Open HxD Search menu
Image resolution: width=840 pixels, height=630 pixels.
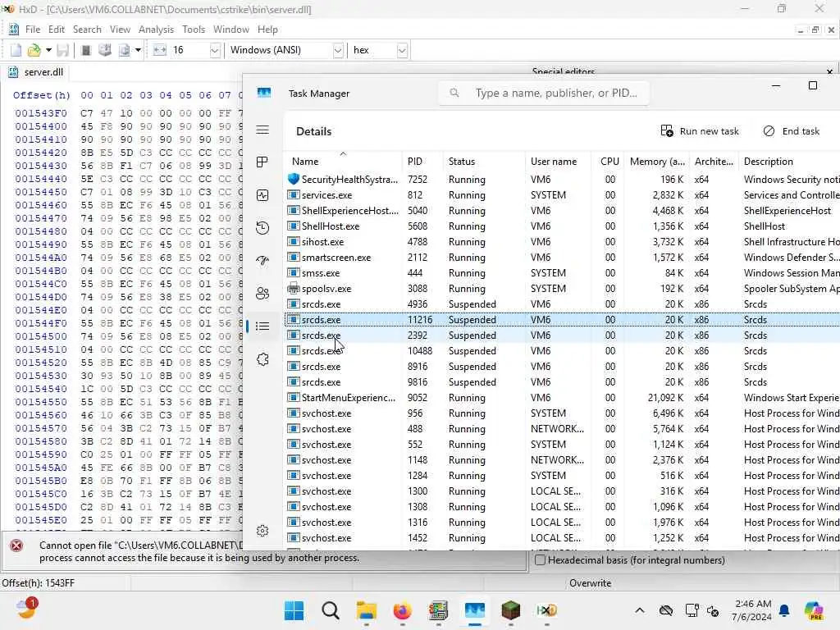[87, 30]
